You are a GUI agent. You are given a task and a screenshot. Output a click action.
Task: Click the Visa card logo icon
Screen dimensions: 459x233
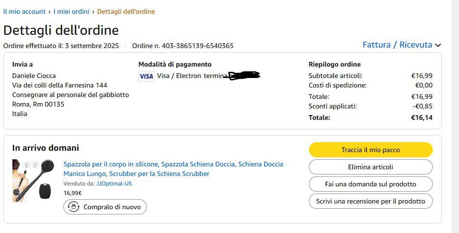tap(146, 76)
